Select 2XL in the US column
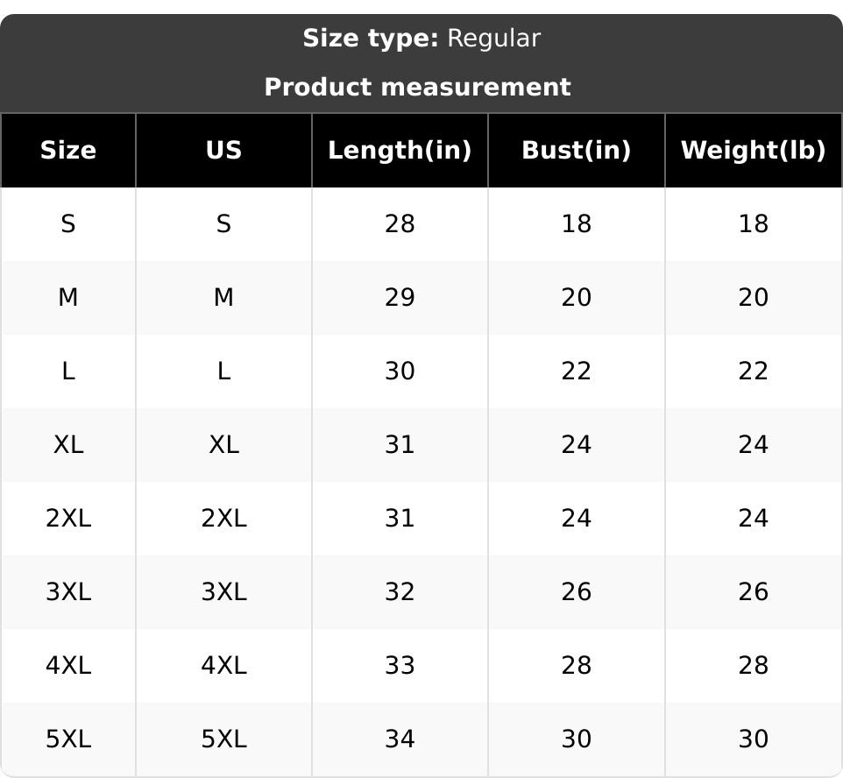The width and height of the screenshot is (843, 778). [223, 519]
